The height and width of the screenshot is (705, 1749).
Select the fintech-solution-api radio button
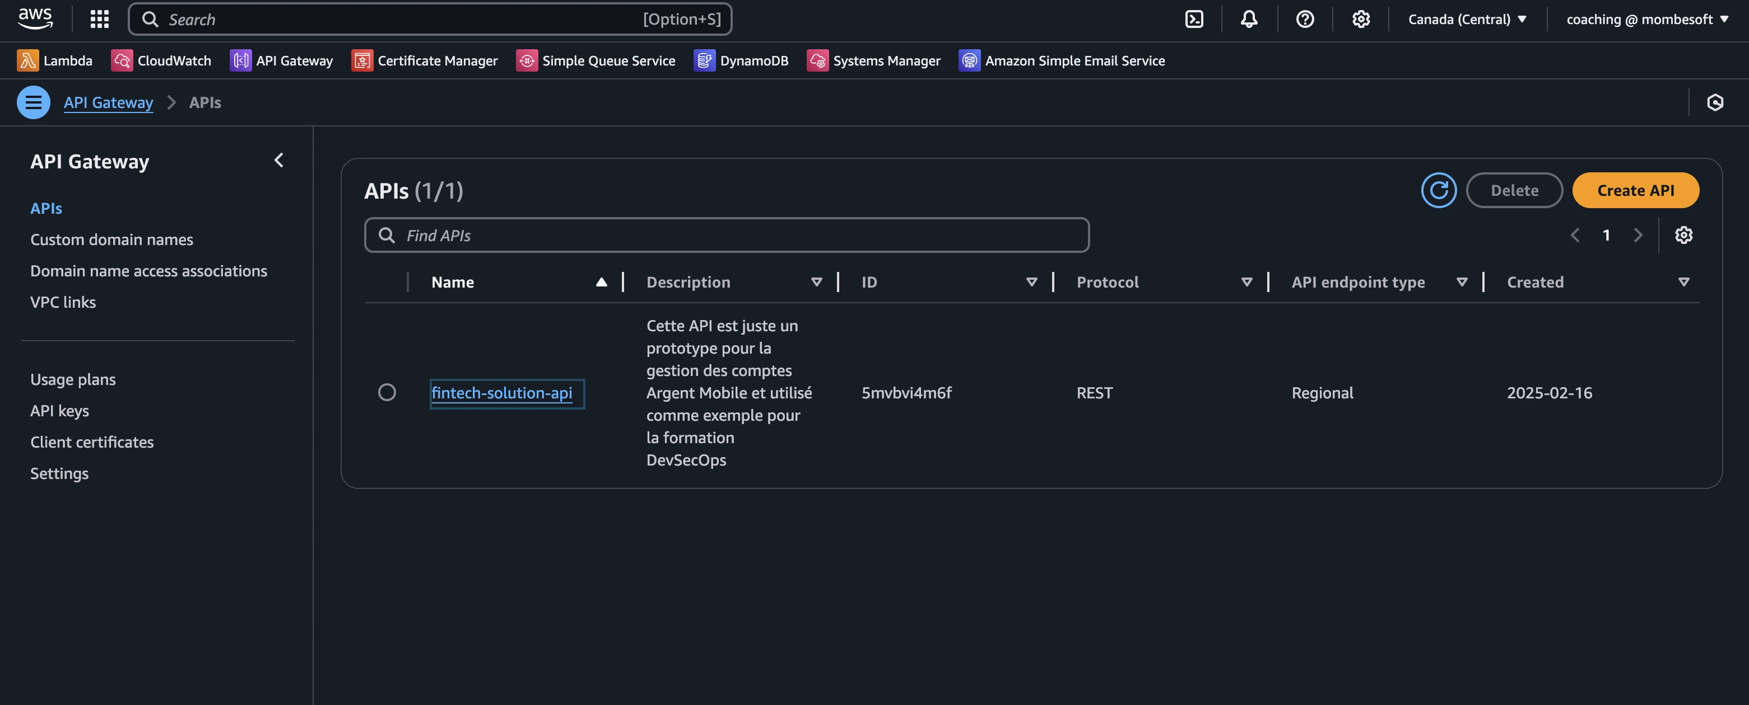coord(387,392)
